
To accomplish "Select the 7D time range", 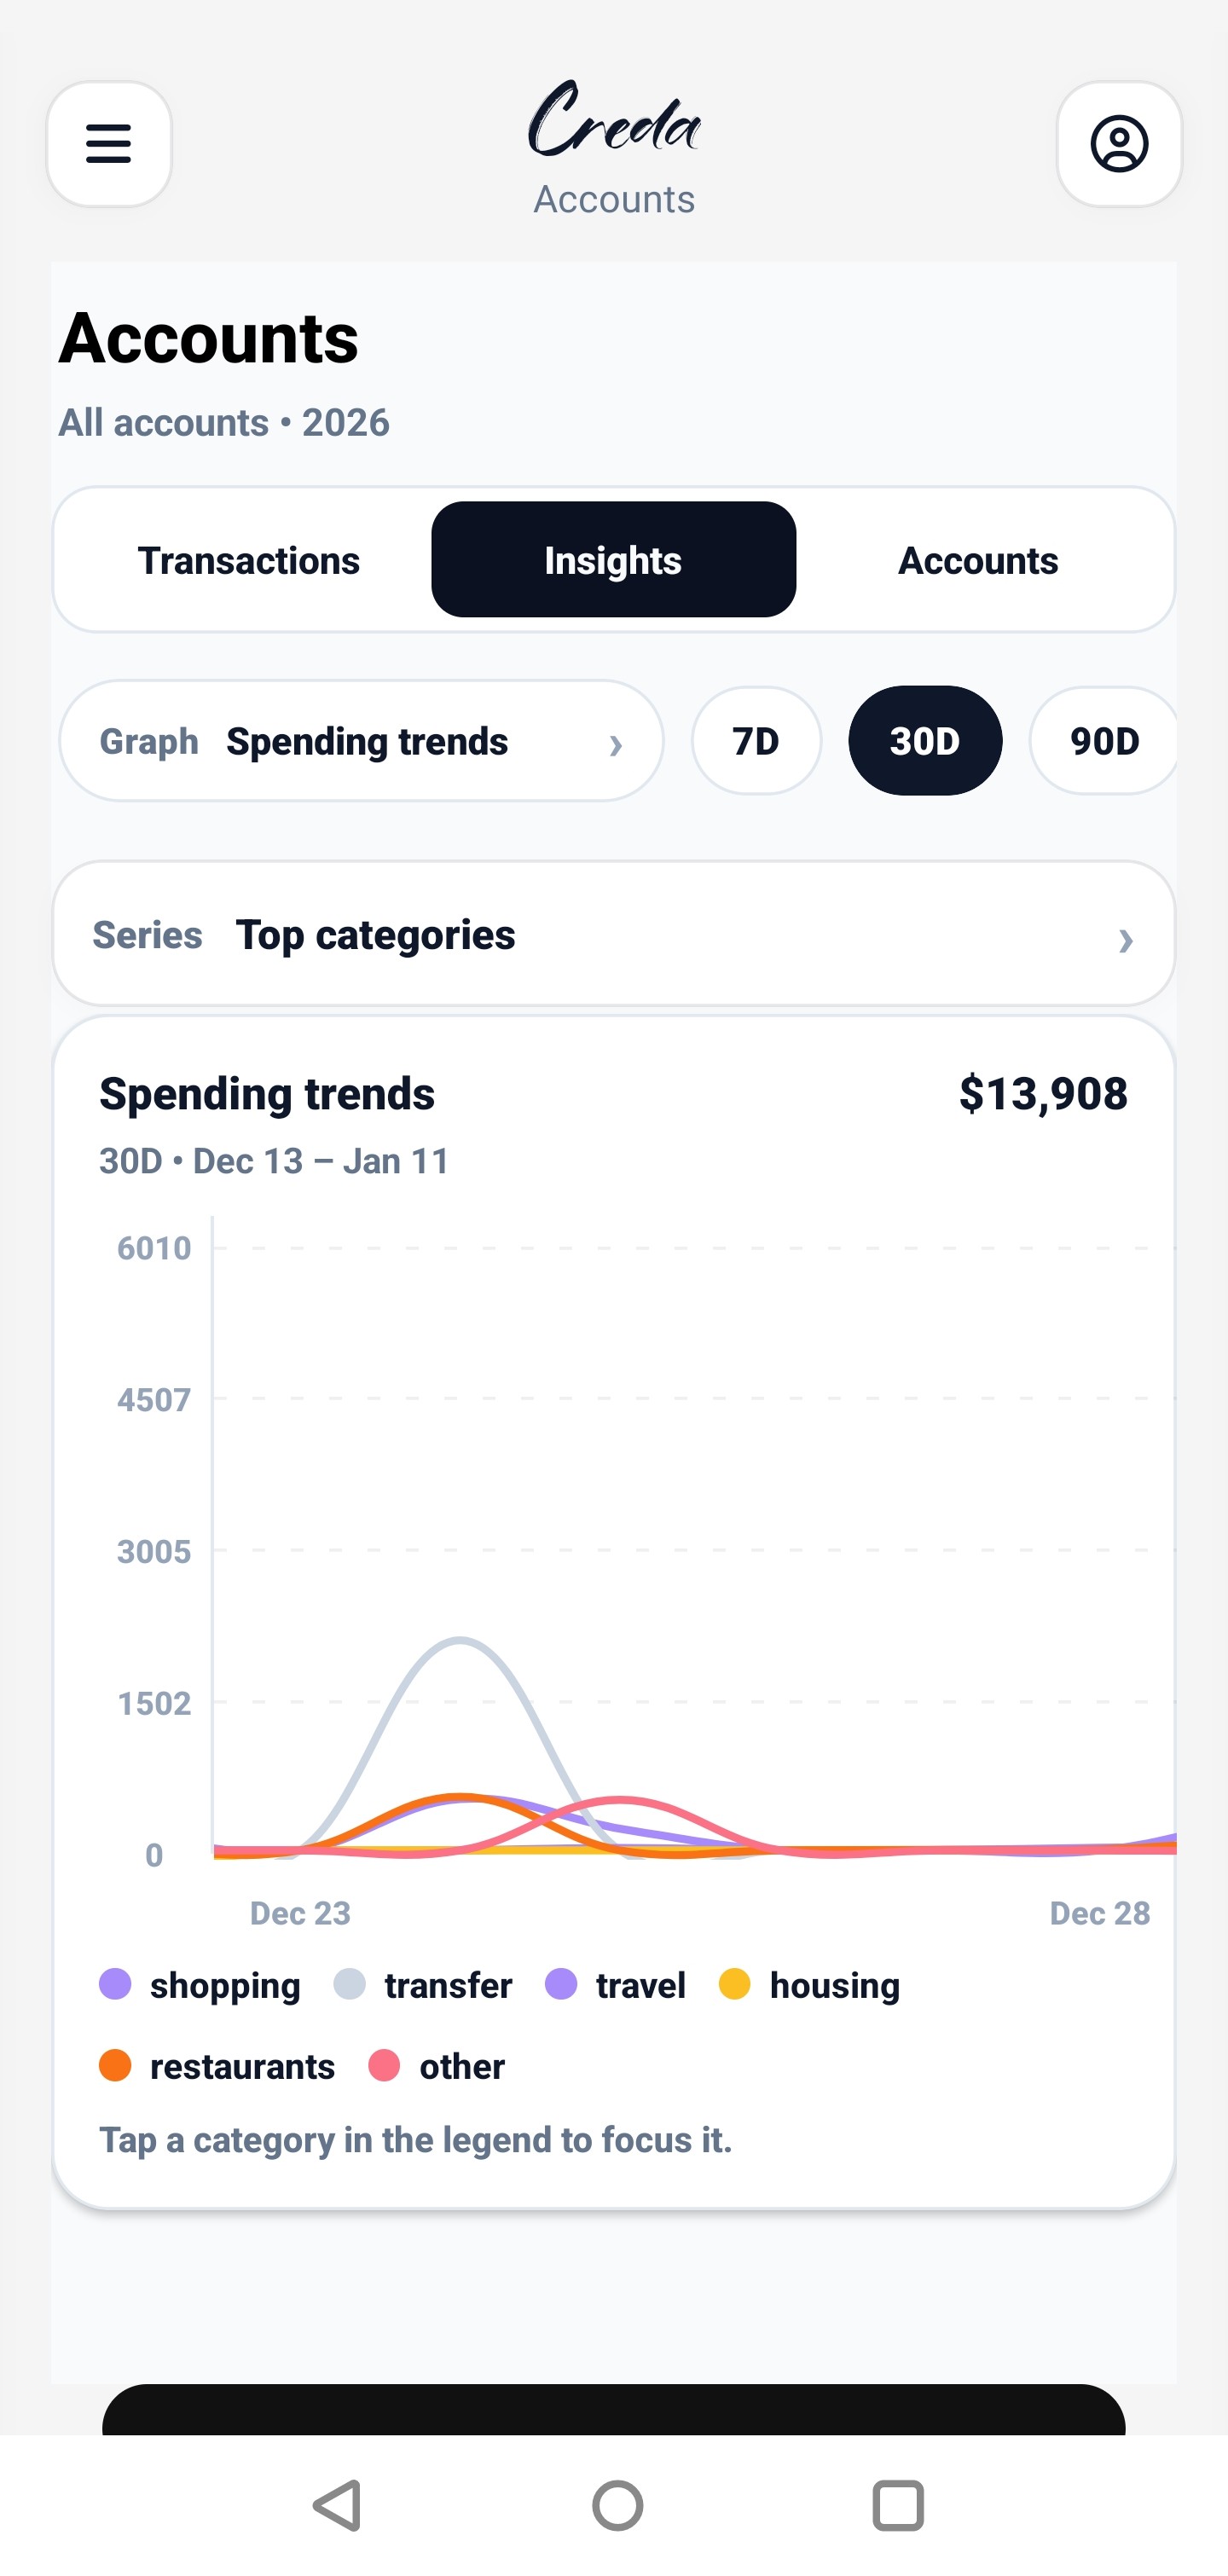I will click(x=756, y=741).
